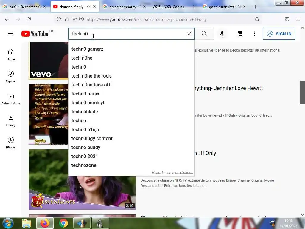Select suggestion techn0 remix
Image resolution: width=305 pixels, height=229 pixels.
131,94
